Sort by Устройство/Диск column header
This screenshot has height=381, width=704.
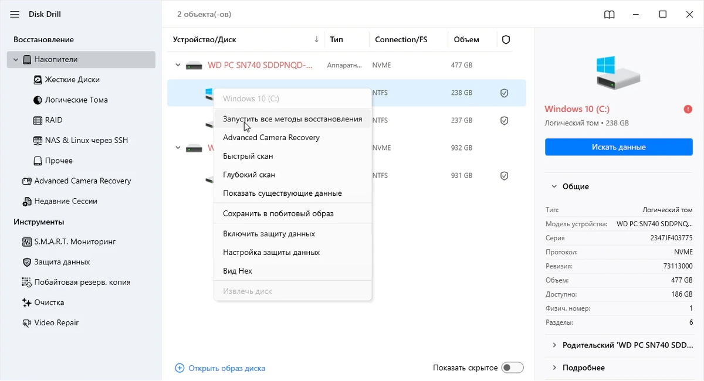[x=204, y=39]
